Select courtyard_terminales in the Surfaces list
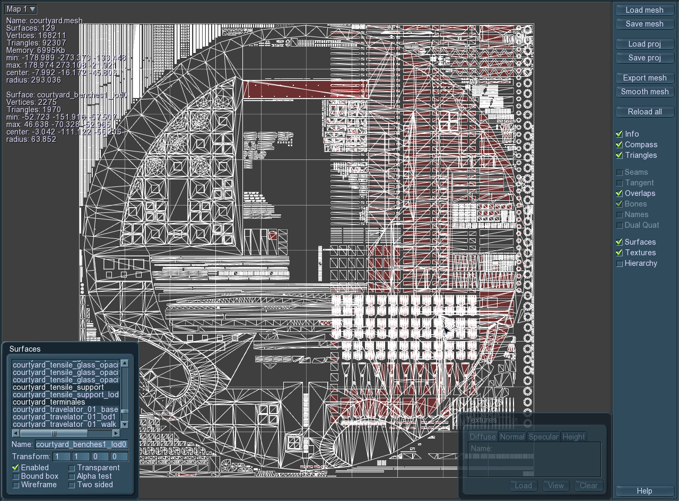Viewport: 679px width, 501px height. pos(49,402)
